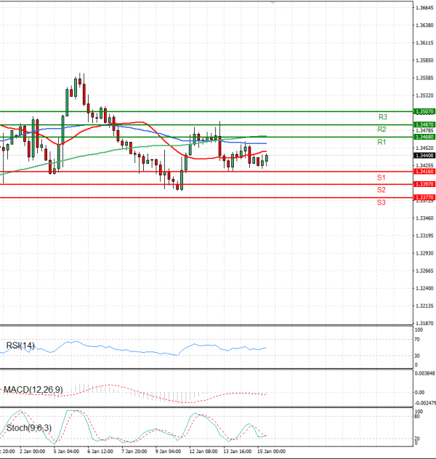Click the MACD(12,26,9) indicator label
The height and width of the screenshot is (459, 436).
point(33,391)
